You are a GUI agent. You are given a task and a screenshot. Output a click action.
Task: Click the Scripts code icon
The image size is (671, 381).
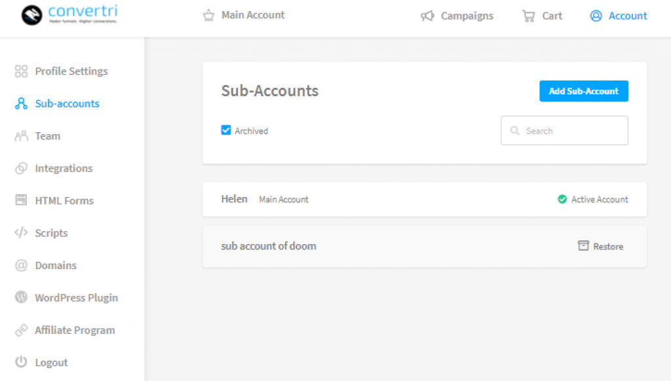22,233
